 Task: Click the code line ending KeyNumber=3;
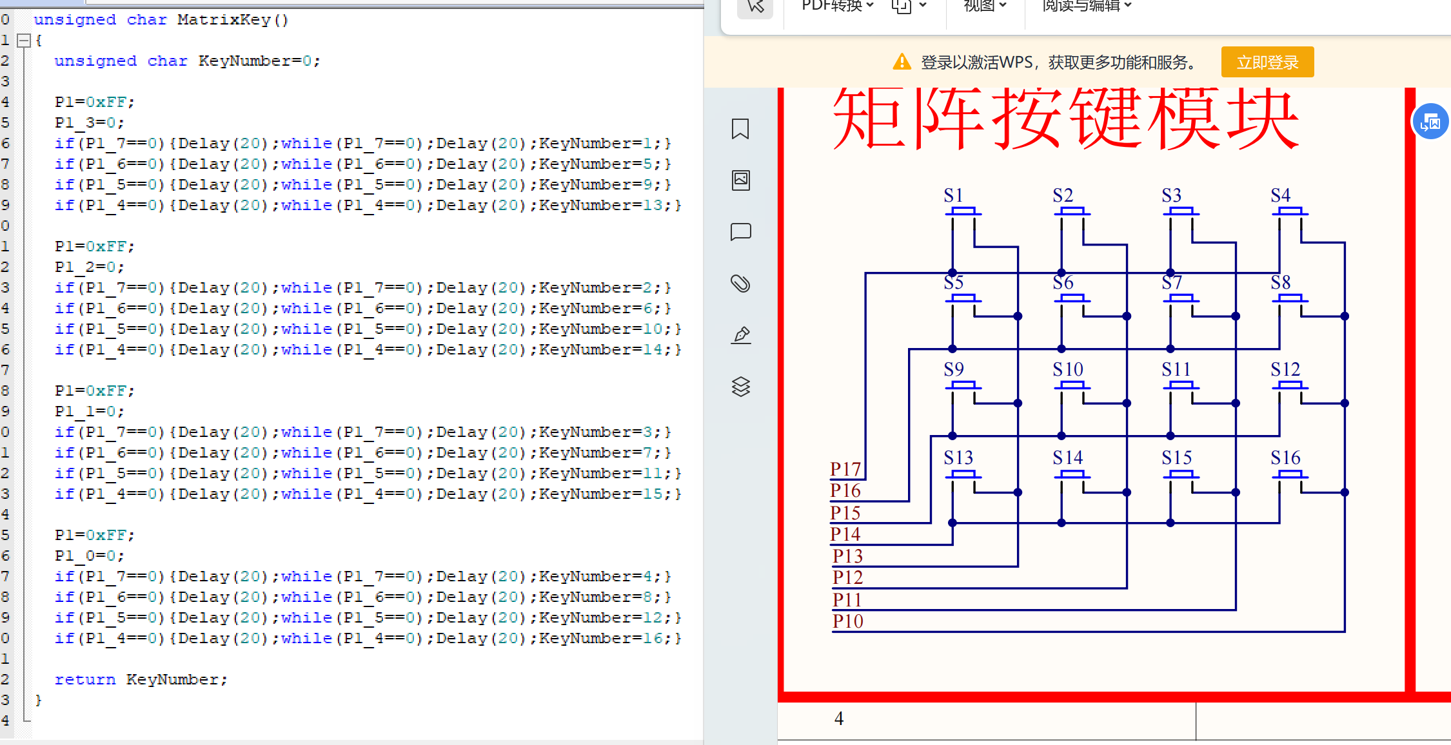[x=363, y=432]
